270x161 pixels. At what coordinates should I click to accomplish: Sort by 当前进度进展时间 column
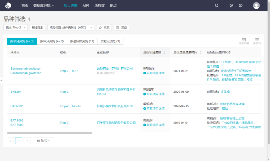200,52
